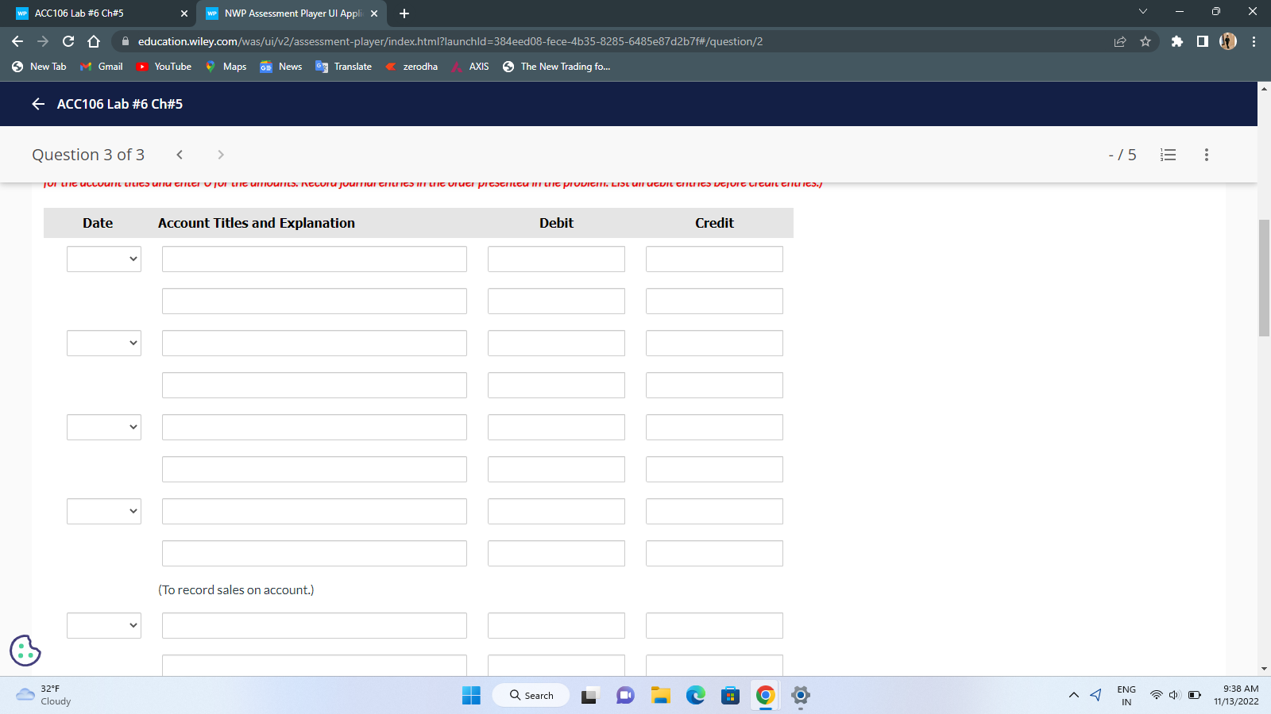The width and height of the screenshot is (1271, 714).
Task: Open Windows Search from the taskbar
Action: pyautogui.click(x=530, y=695)
